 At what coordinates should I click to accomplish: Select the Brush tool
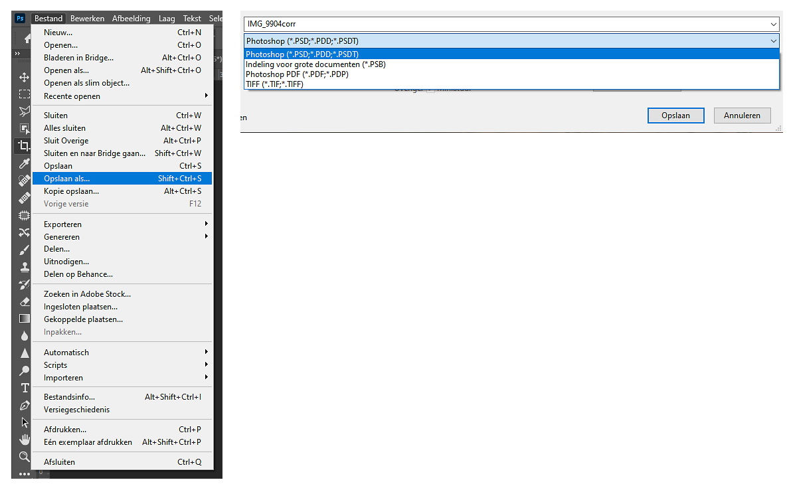24,250
